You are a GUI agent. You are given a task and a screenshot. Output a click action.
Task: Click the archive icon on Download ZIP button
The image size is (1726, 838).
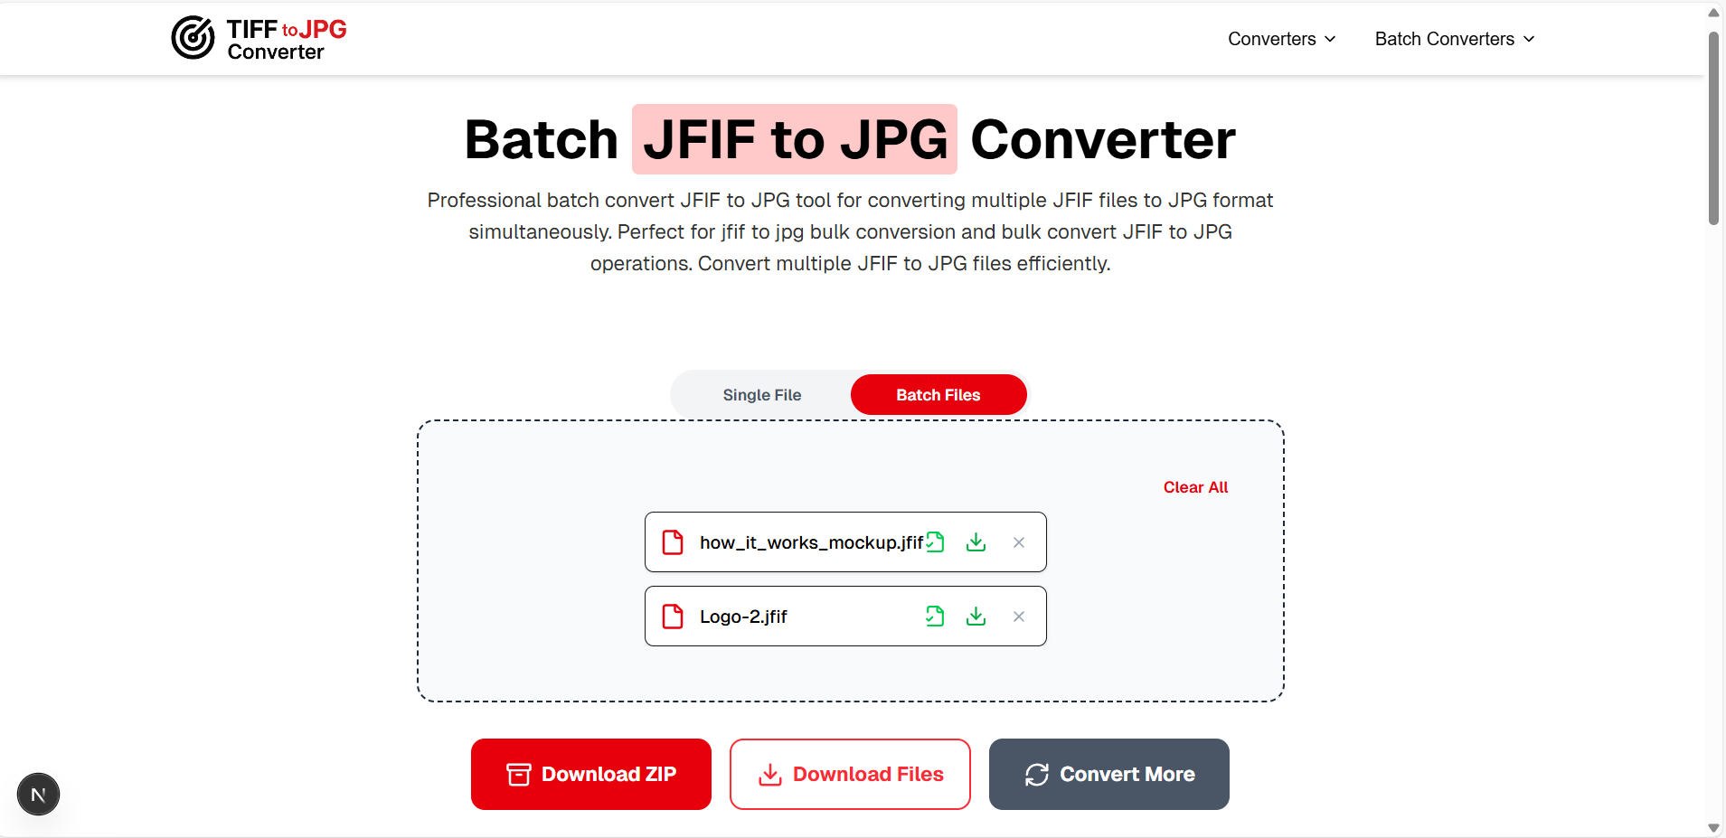(516, 774)
